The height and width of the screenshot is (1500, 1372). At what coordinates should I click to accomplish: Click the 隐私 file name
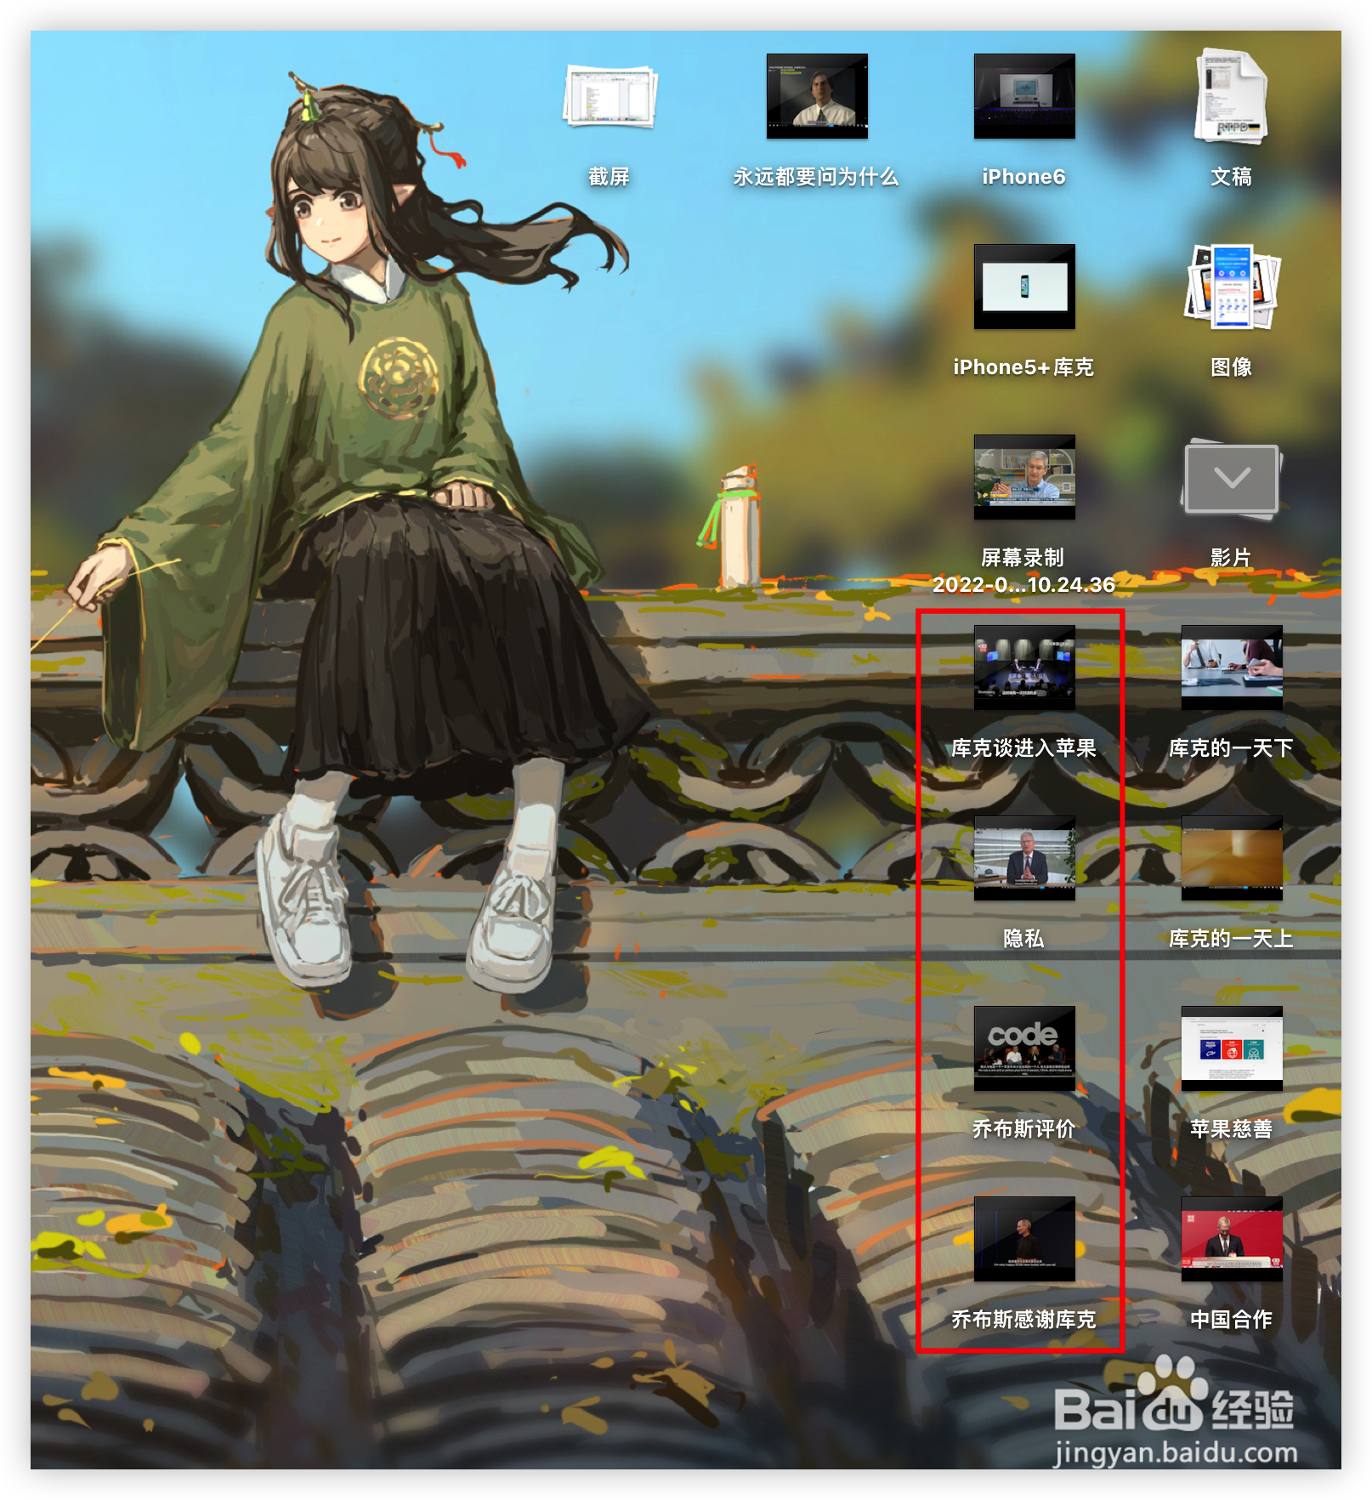pyautogui.click(x=1024, y=939)
